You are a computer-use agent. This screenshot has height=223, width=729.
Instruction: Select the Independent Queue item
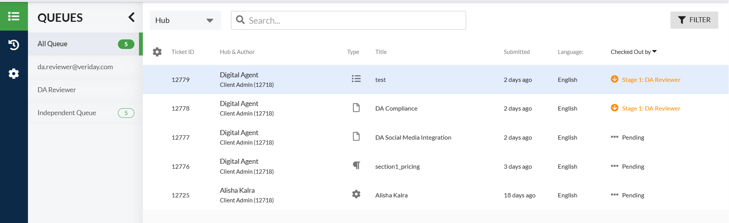(x=67, y=113)
